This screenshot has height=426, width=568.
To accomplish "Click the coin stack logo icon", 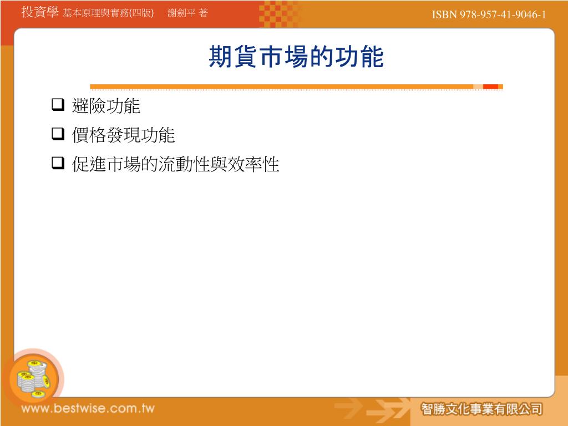I will [x=34, y=379].
